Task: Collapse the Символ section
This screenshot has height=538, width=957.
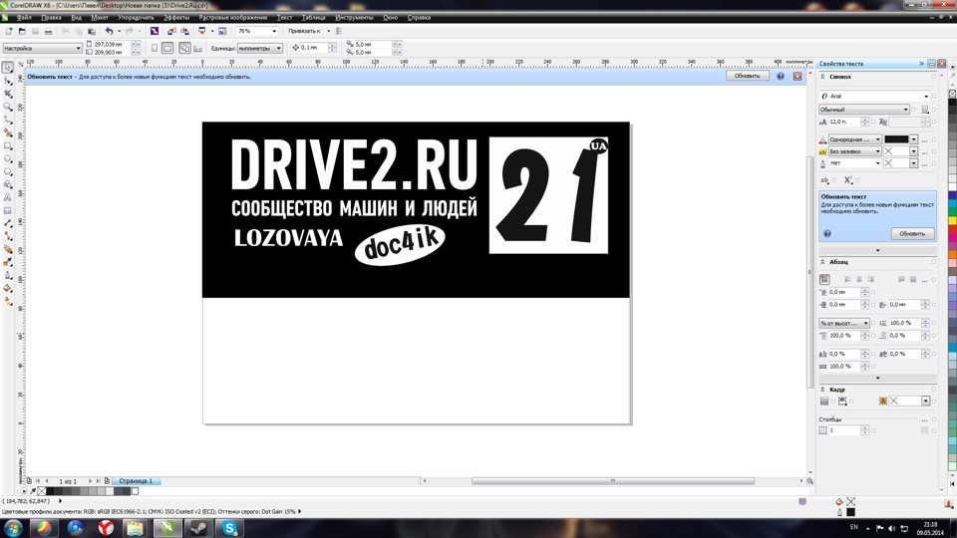Action: click(822, 77)
